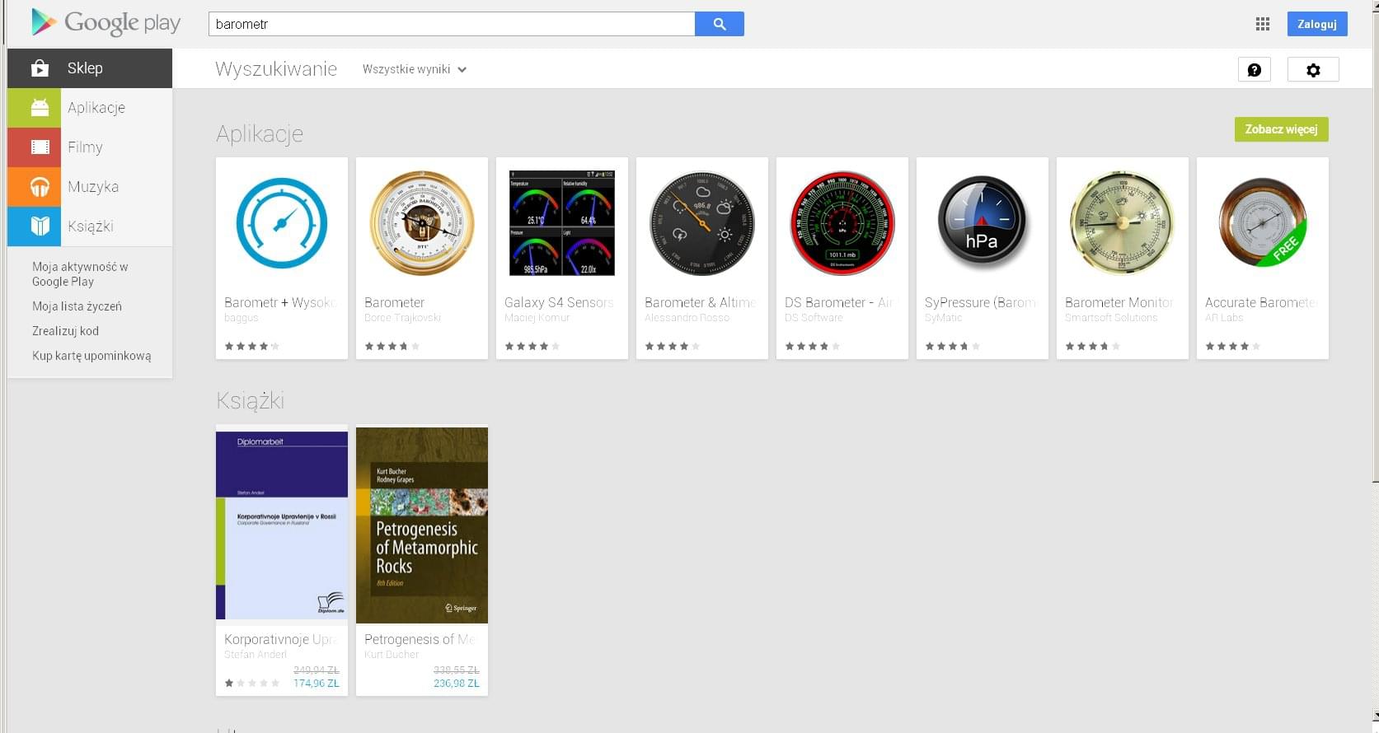
Task: Click the DS Barometer - Air title
Action: (x=839, y=303)
